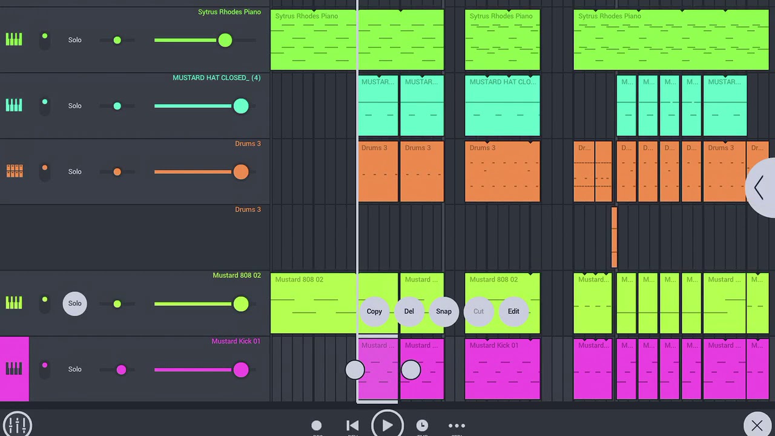Rewind to the start with the REW icon
The width and height of the screenshot is (775, 436).
(352, 426)
